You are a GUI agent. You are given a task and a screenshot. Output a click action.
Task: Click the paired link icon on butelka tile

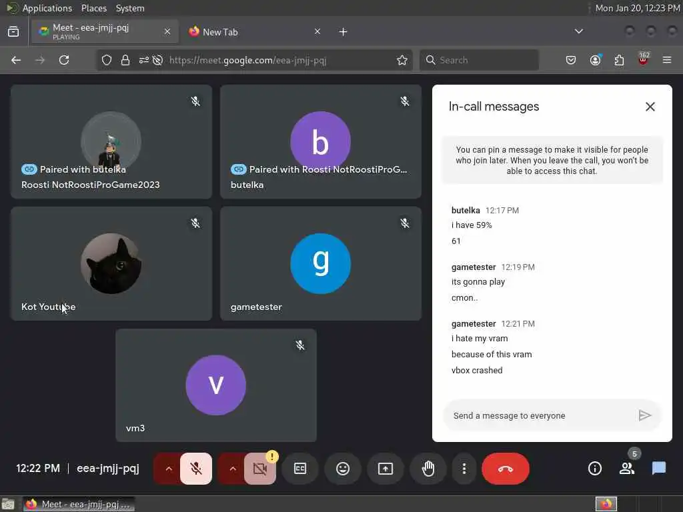238,169
